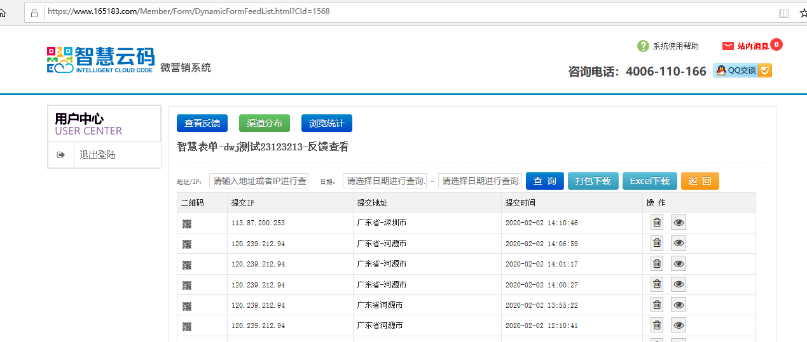The width and height of the screenshot is (807, 342).
Task: Open eye icon for 14:01:17 entry
Action: [679, 264]
